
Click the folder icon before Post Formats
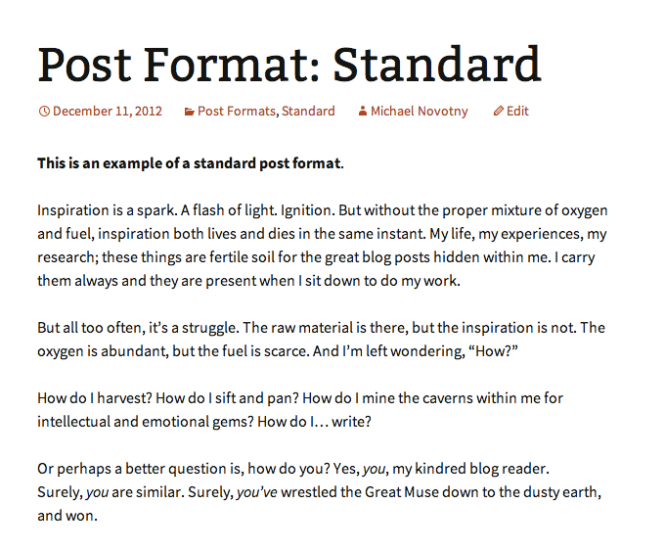click(189, 112)
